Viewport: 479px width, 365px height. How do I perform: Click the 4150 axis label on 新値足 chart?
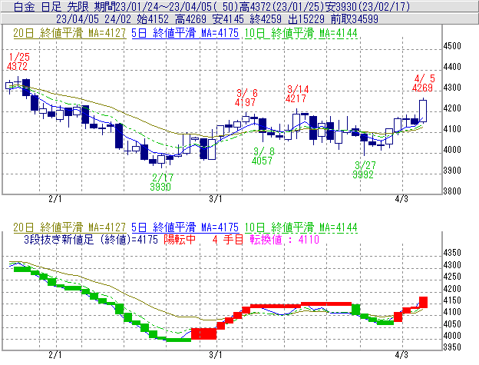click(x=452, y=300)
